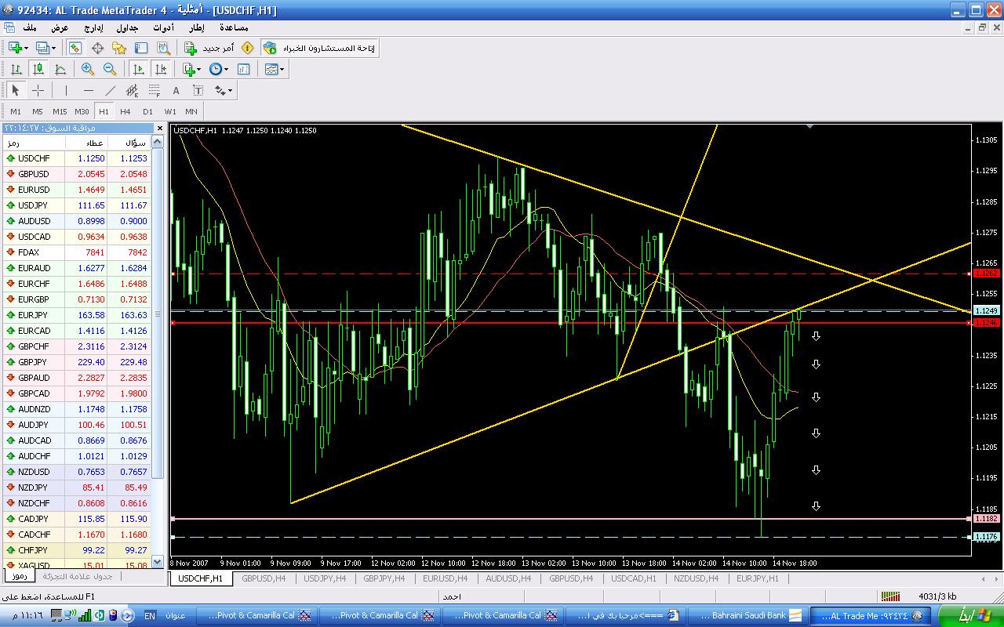Select the Fibonacci retracement tool

click(x=155, y=90)
